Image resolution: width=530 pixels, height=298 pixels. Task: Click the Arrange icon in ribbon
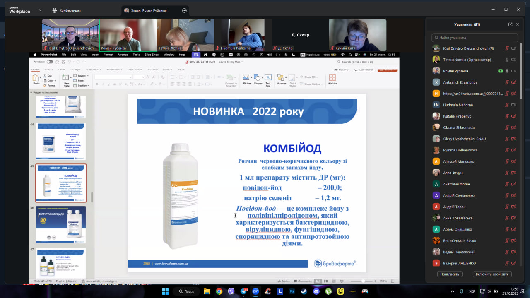click(282, 79)
